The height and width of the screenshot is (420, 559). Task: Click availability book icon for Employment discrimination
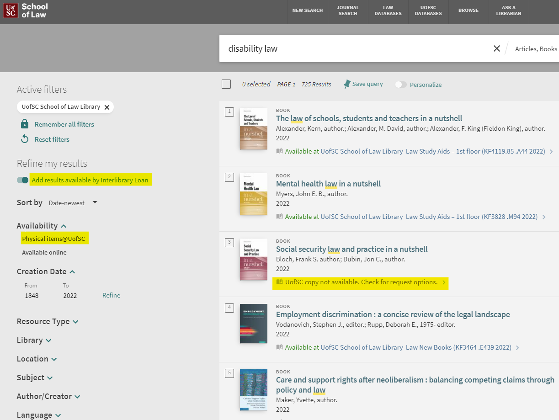(x=280, y=347)
